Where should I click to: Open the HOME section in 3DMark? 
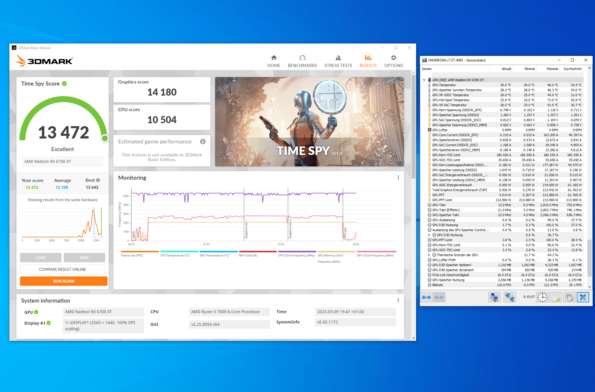coord(274,61)
